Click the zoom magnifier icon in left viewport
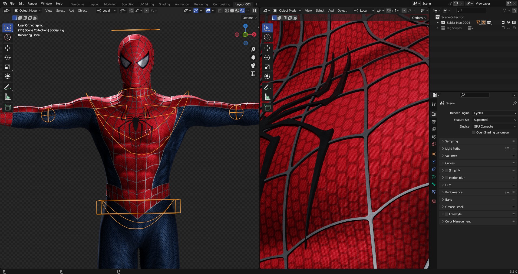 tap(253, 49)
